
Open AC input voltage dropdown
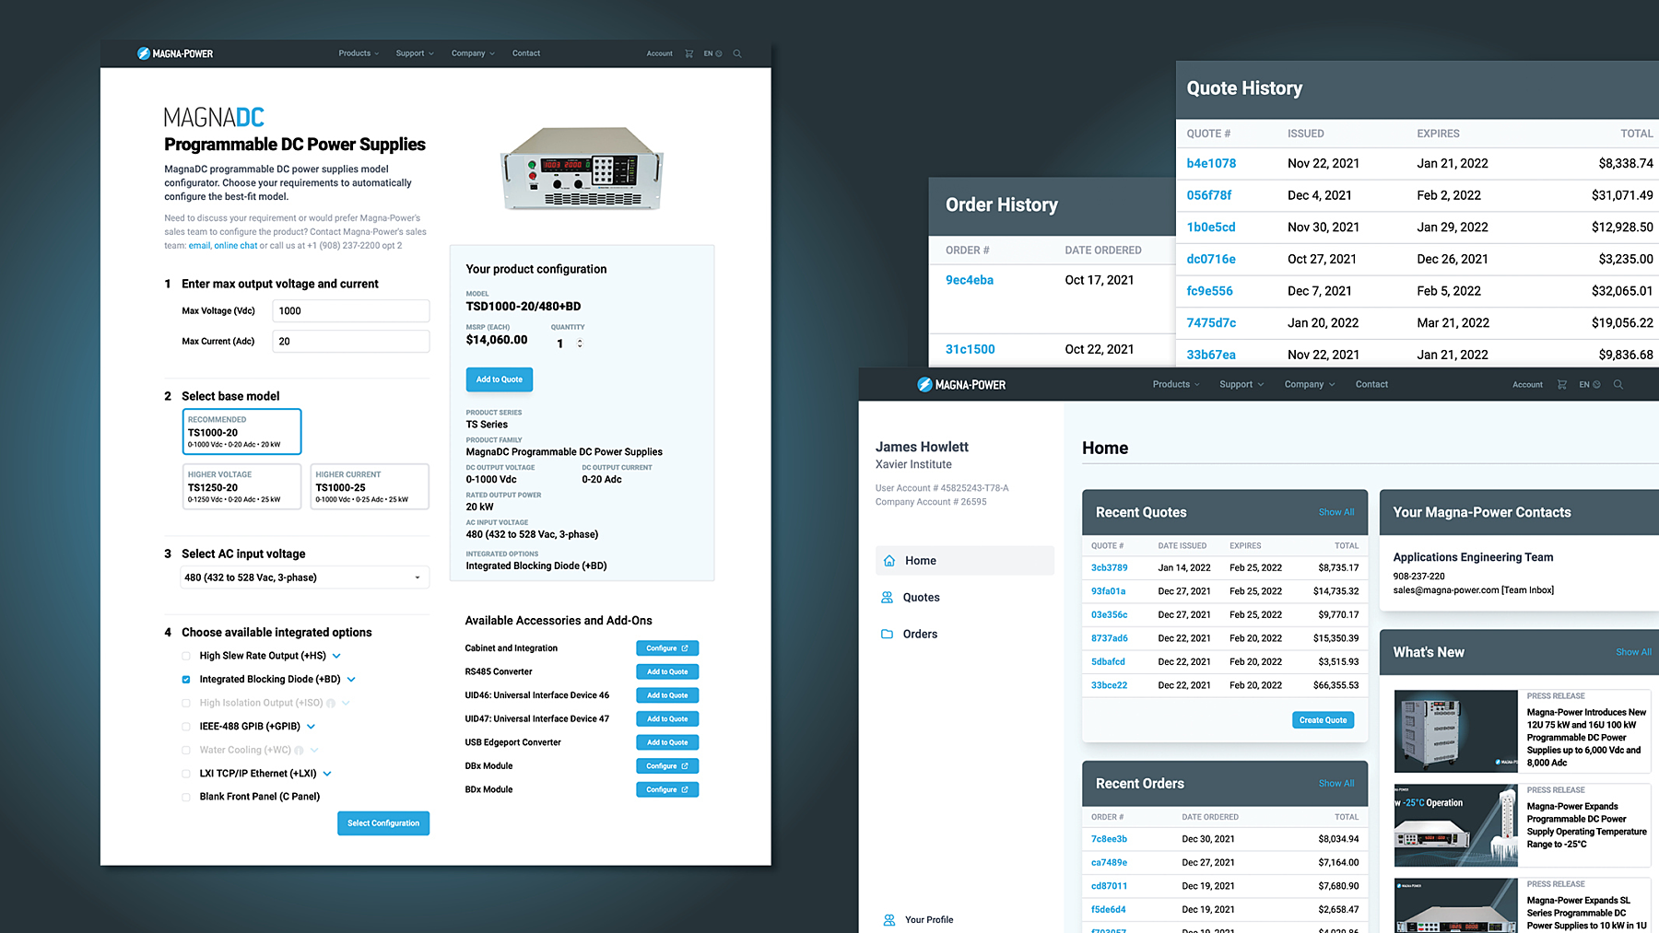305,577
